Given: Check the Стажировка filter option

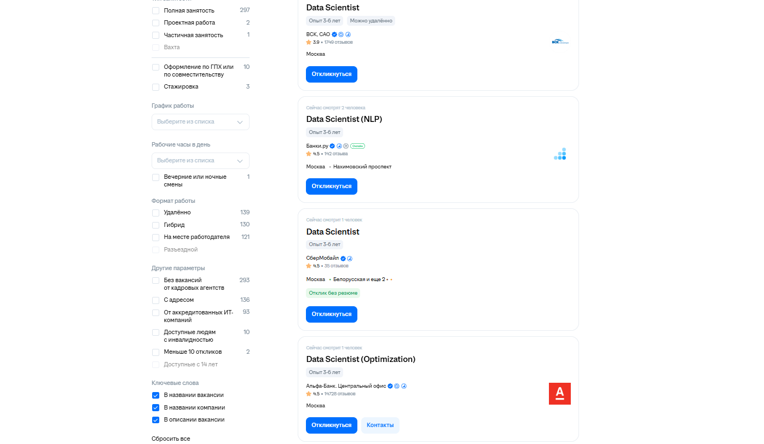Looking at the screenshot, I should click(156, 87).
